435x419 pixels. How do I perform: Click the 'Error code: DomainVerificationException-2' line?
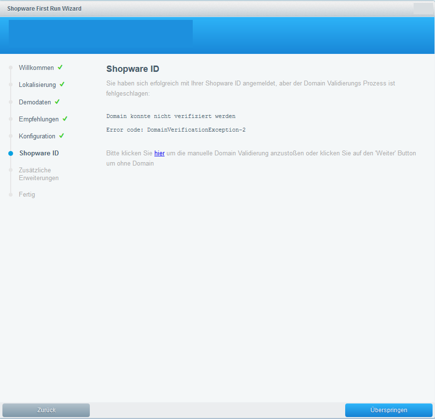click(176, 130)
